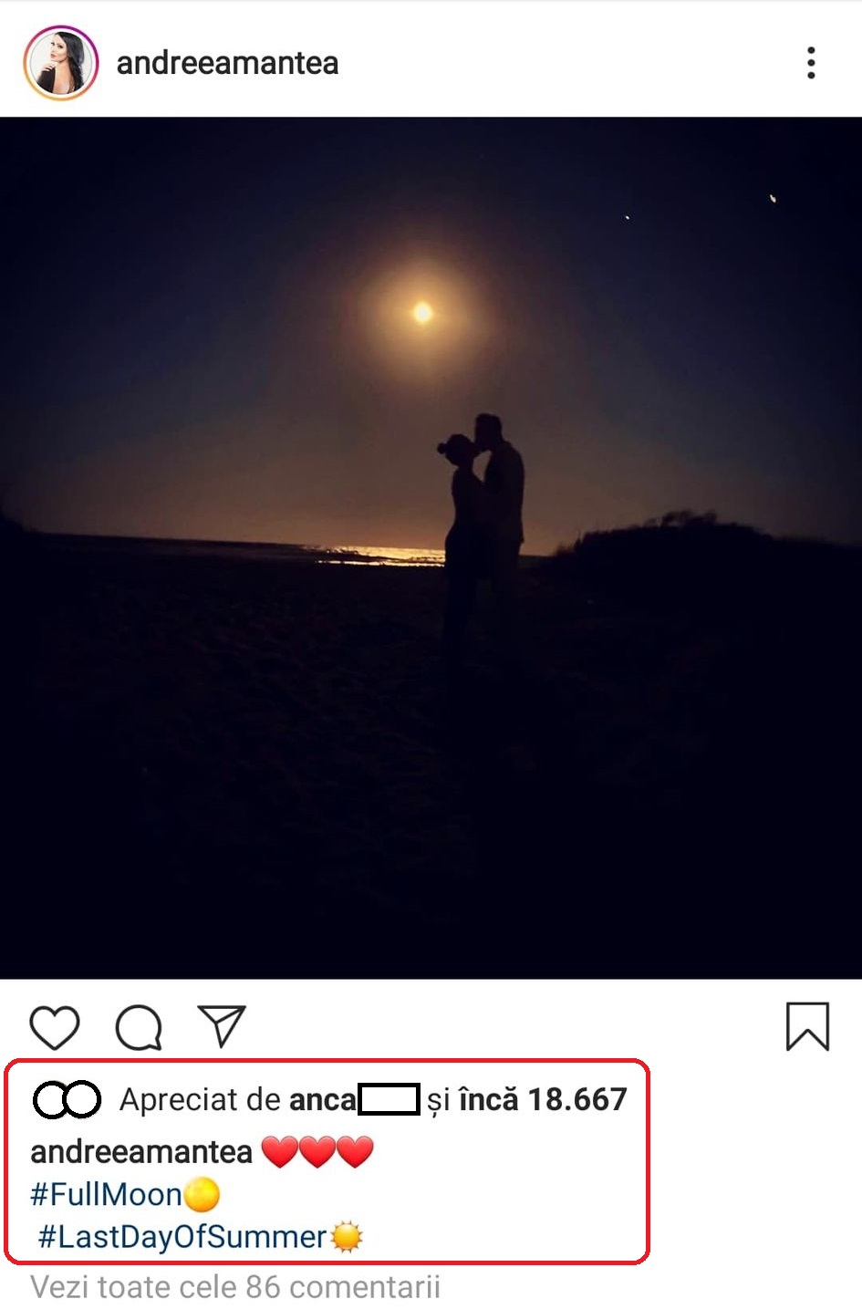This screenshot has height=1309, width=862.
Task: Click the glowing moon in the photo
Action: pyautogui.click(x=422, y=313)
